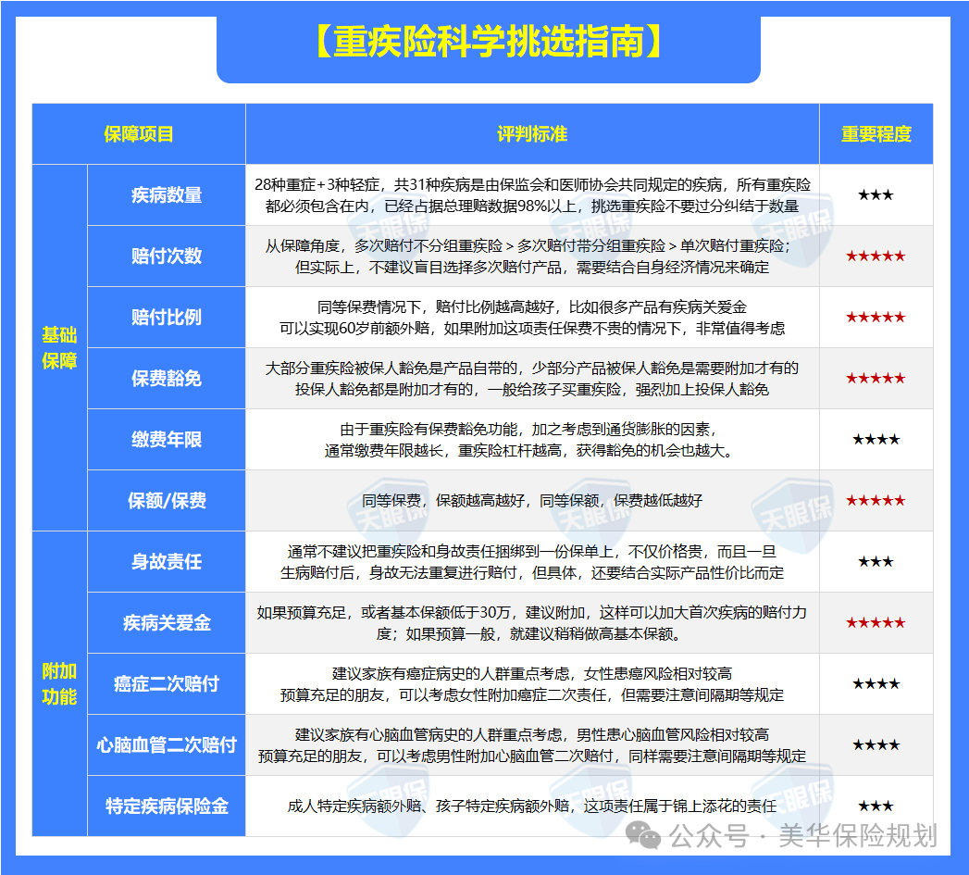Select the 赔付次数 row label
969x875 pixels.
(165, 256)
